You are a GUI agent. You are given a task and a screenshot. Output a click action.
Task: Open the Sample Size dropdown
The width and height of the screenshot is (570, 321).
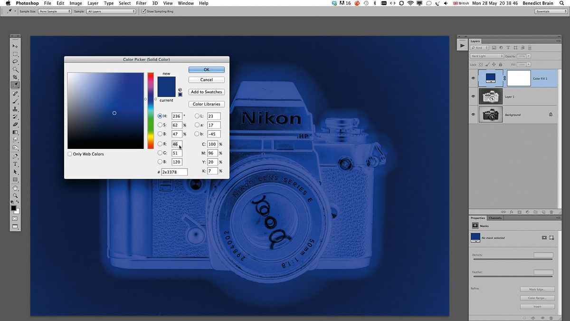(x=55, y=11)
